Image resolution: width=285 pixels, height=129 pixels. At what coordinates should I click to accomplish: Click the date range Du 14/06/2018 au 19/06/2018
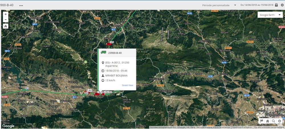[x=257, y=5]
